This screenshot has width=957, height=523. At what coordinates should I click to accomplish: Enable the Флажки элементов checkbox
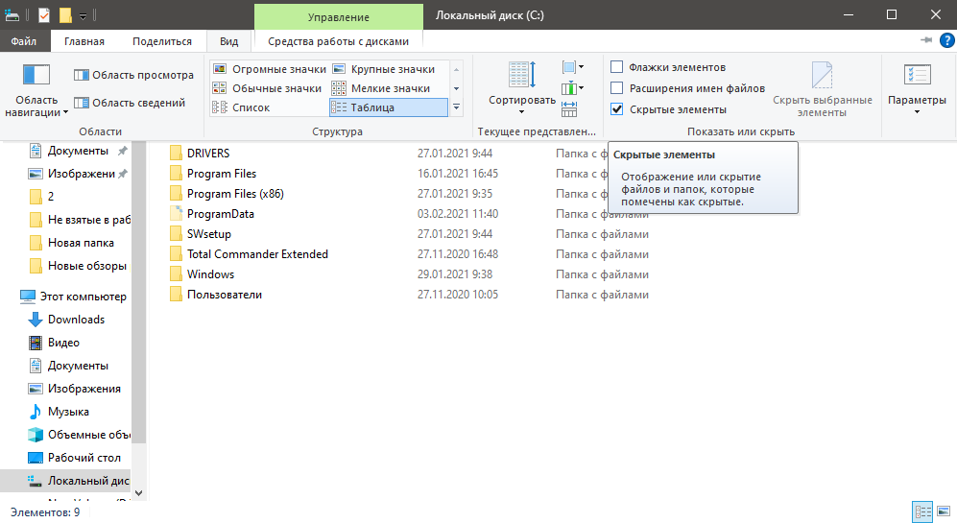(617, 67)
